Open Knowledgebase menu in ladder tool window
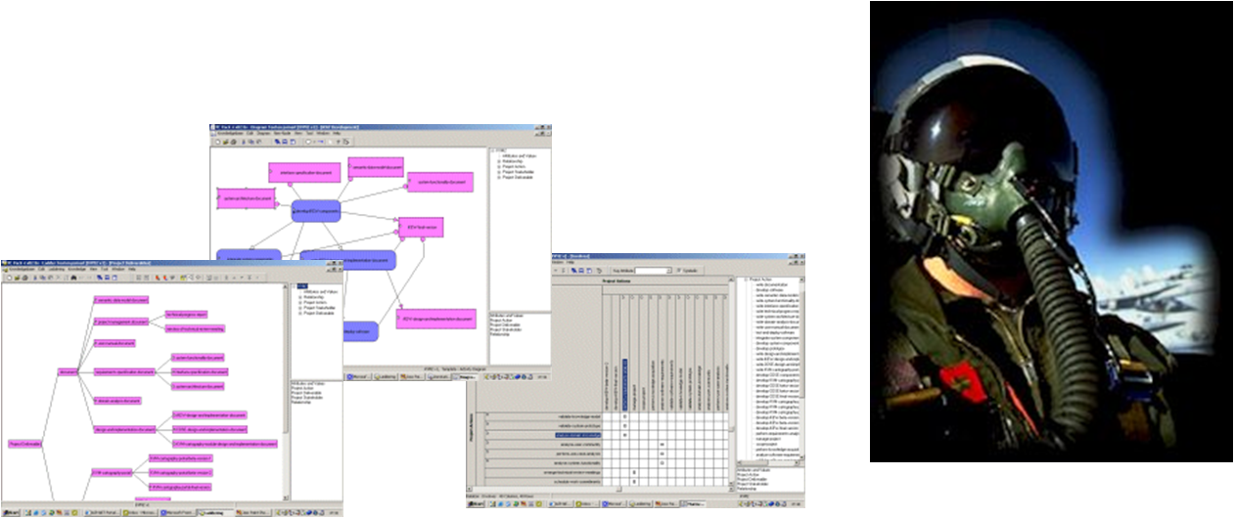 pyautogui.click(x=22, y=269)
